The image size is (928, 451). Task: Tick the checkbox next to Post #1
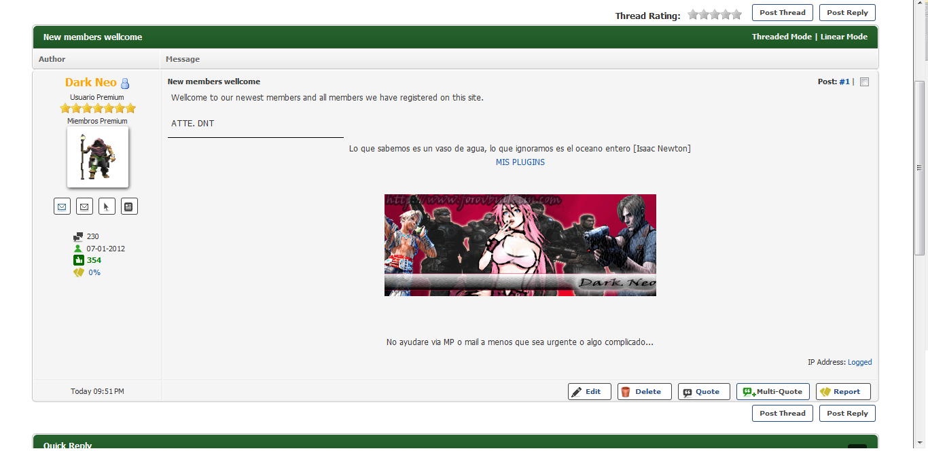[864, 82]
